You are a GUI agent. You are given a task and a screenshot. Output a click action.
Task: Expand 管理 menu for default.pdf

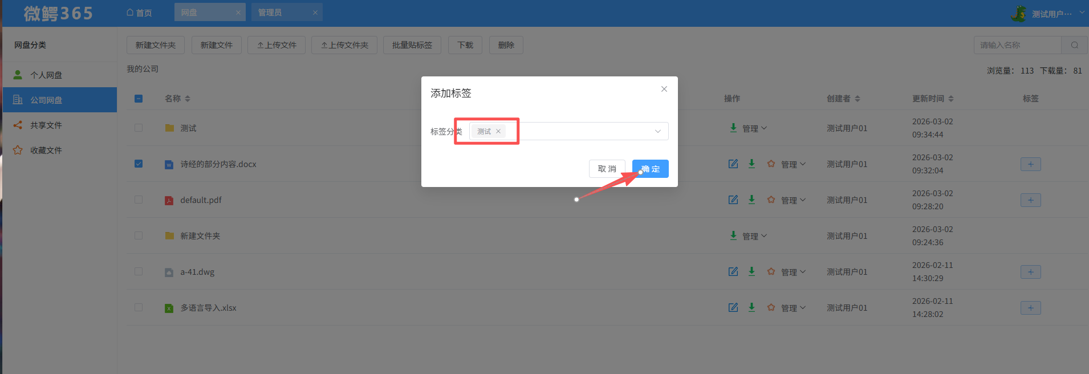(794, 200)
